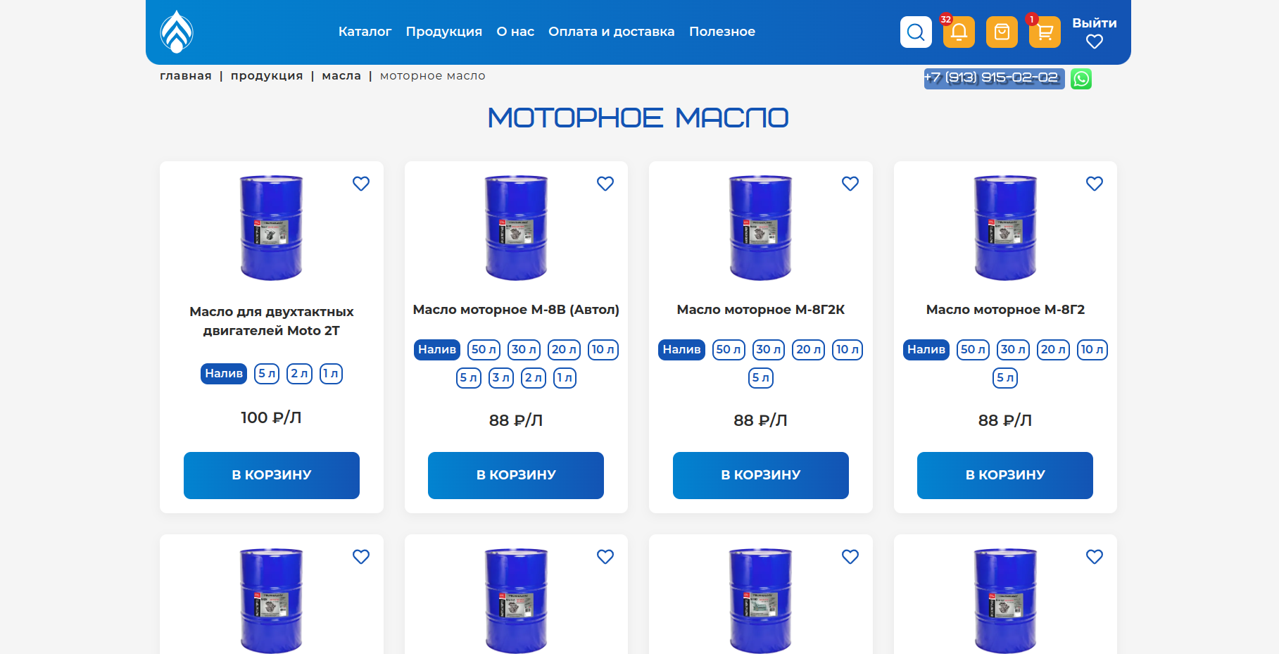Call the phone number +7 (913) 915-02-02
Image resolution: width=1279 pixels, height=654 pixels.
tap(994, 78)
